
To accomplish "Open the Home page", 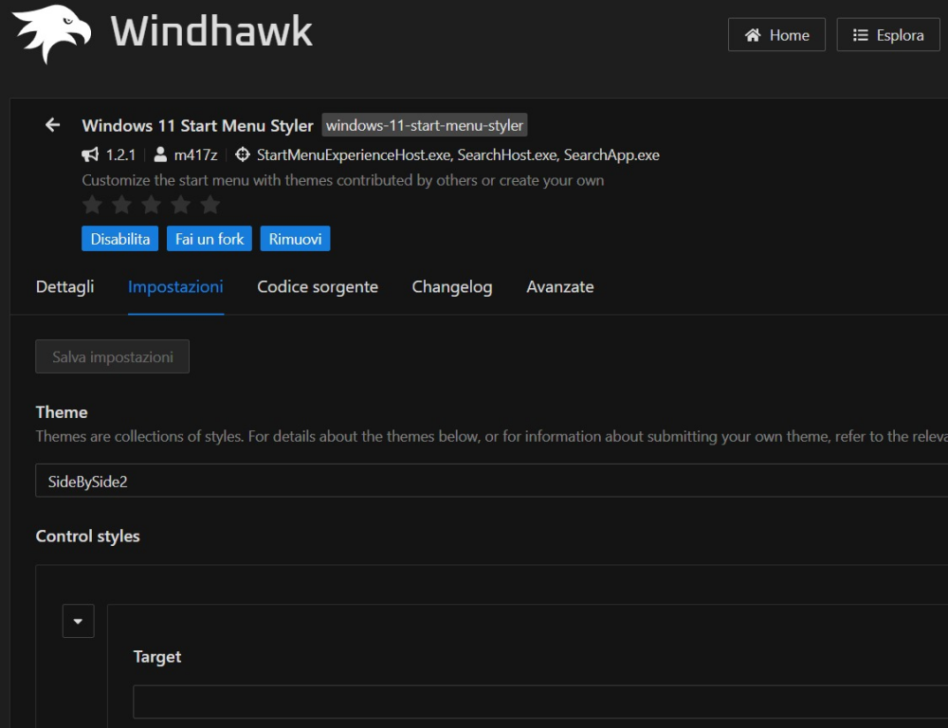I will pos(776,35).
